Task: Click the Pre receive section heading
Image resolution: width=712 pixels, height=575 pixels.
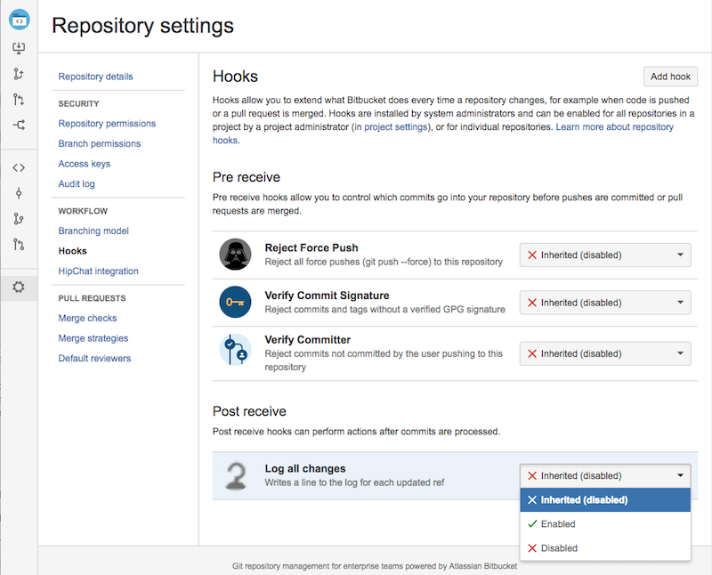Action: tap(247, 177)
